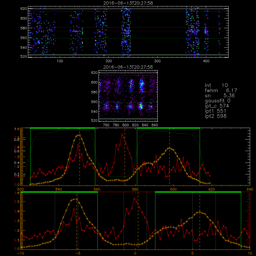Click y-axis label 540 on top spectrogram
256x256 pixels.
click(x=24, y=48)
